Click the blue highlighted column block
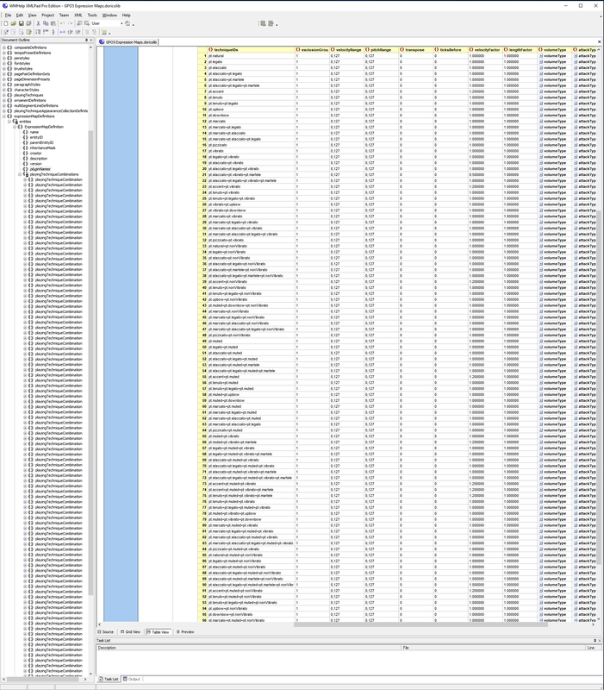604x690 pixels. coord(121,335)
